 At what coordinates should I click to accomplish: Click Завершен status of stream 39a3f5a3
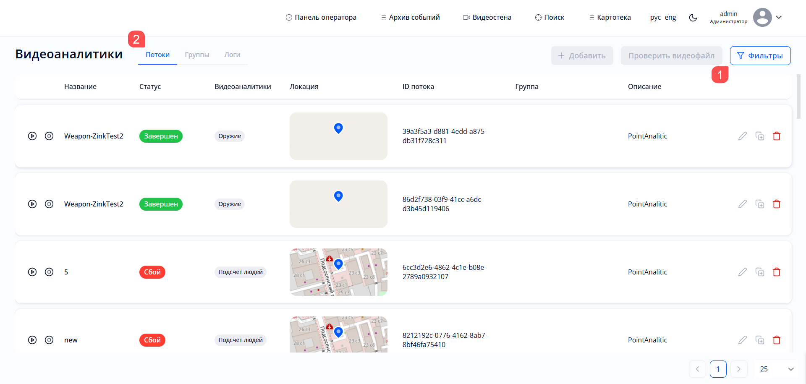point(161,136)
